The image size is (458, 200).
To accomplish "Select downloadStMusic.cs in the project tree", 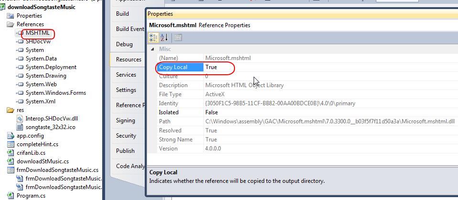I will click(x=43, y=161).
